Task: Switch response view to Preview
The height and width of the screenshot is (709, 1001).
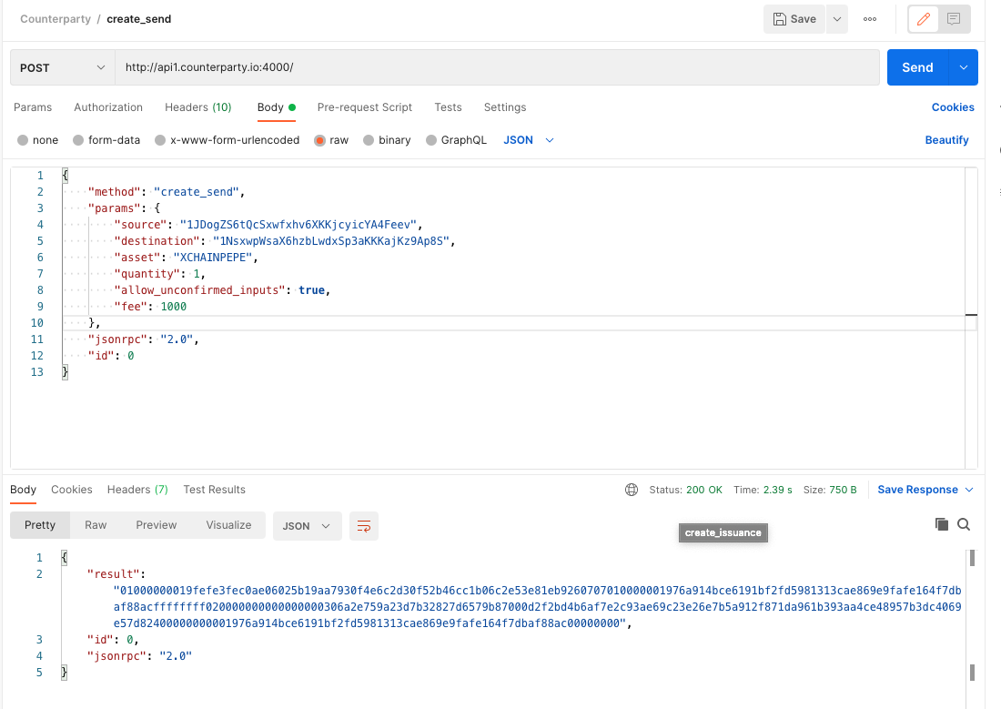Action: [156, 525]
